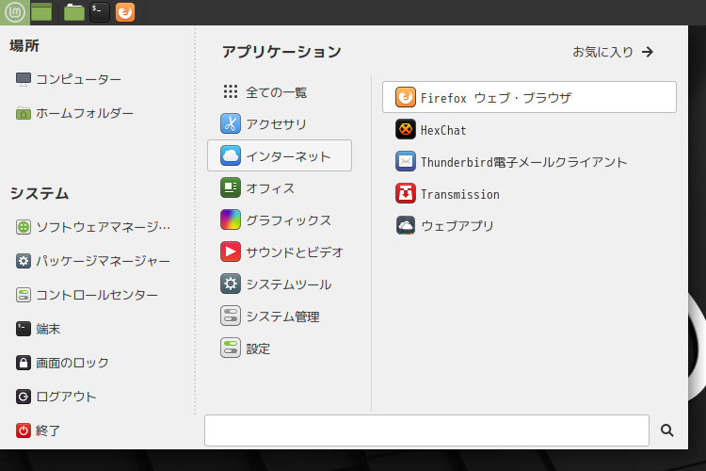Click Show Desktop icon in panel

pos(41,12)
